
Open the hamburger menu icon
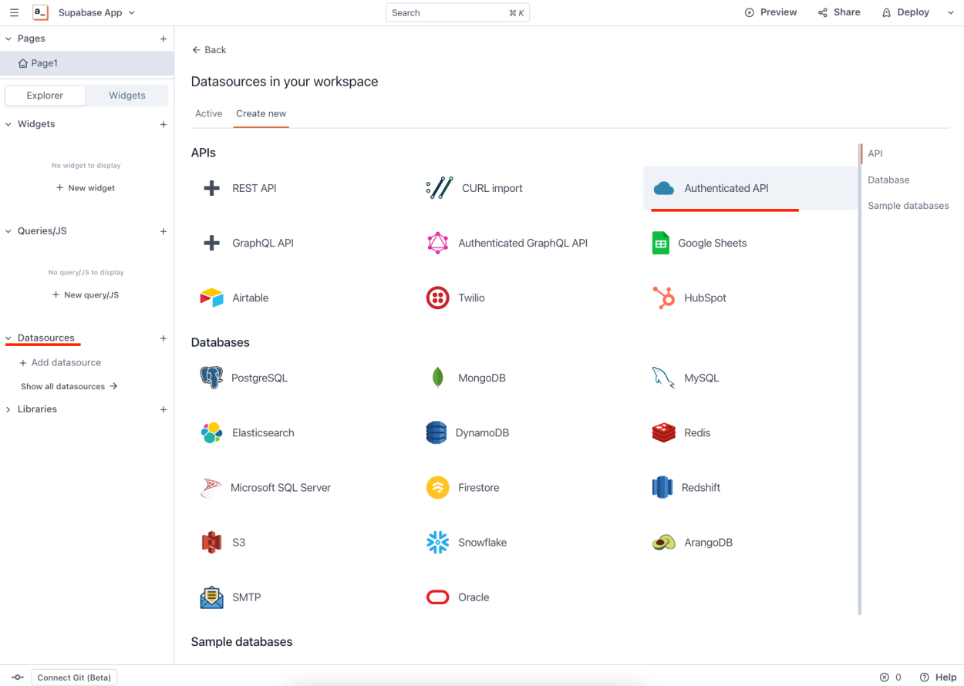coord(14,12)
